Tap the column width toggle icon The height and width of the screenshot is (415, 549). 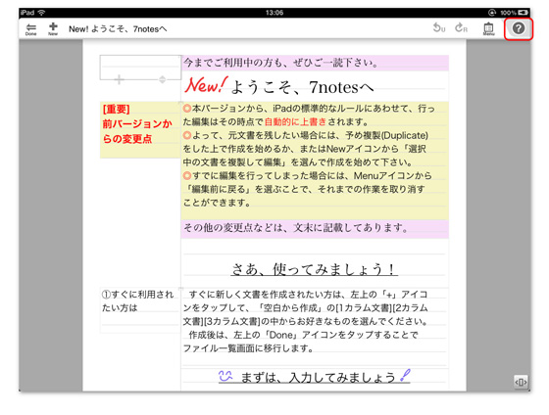click(521, 382)
